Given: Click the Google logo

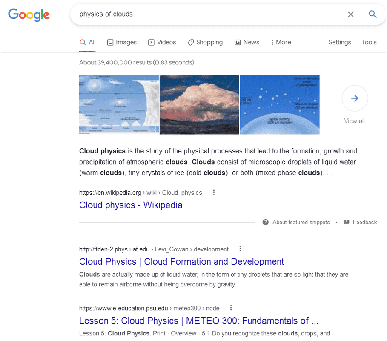Looking at the screenshot, I should point(29,15).
